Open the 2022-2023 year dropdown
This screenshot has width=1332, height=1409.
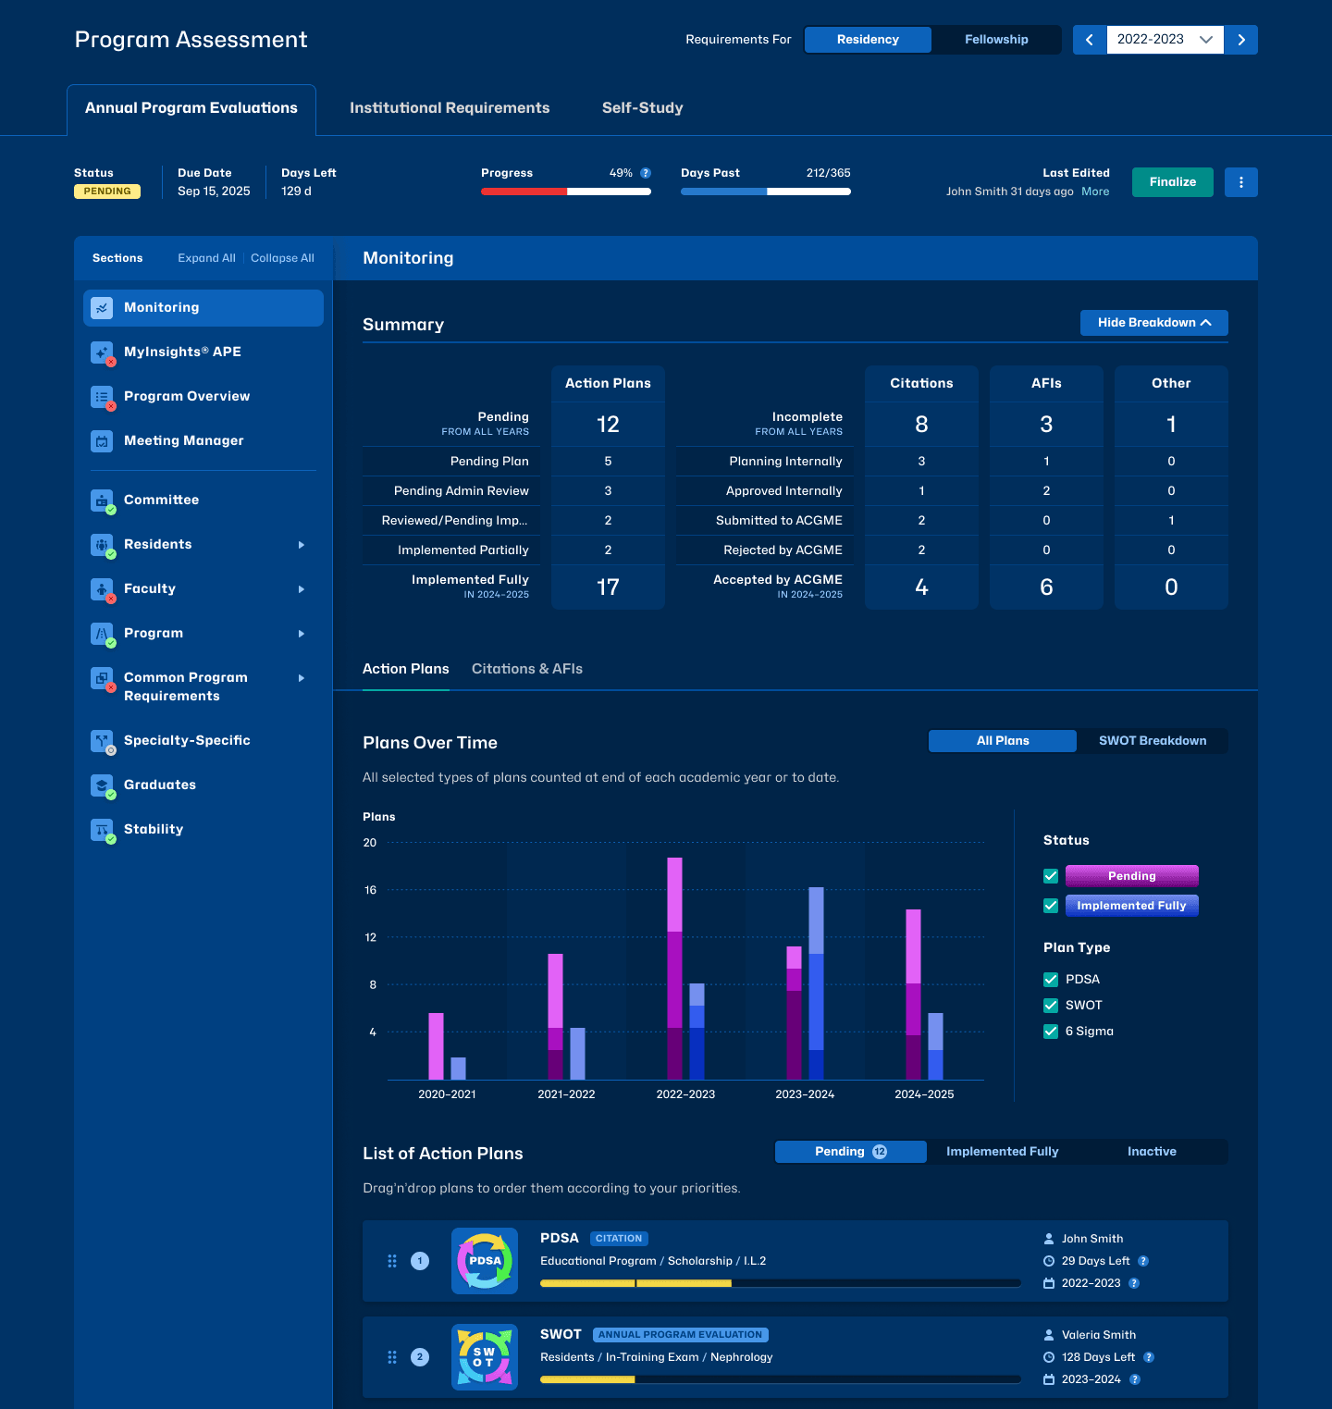1165,40
